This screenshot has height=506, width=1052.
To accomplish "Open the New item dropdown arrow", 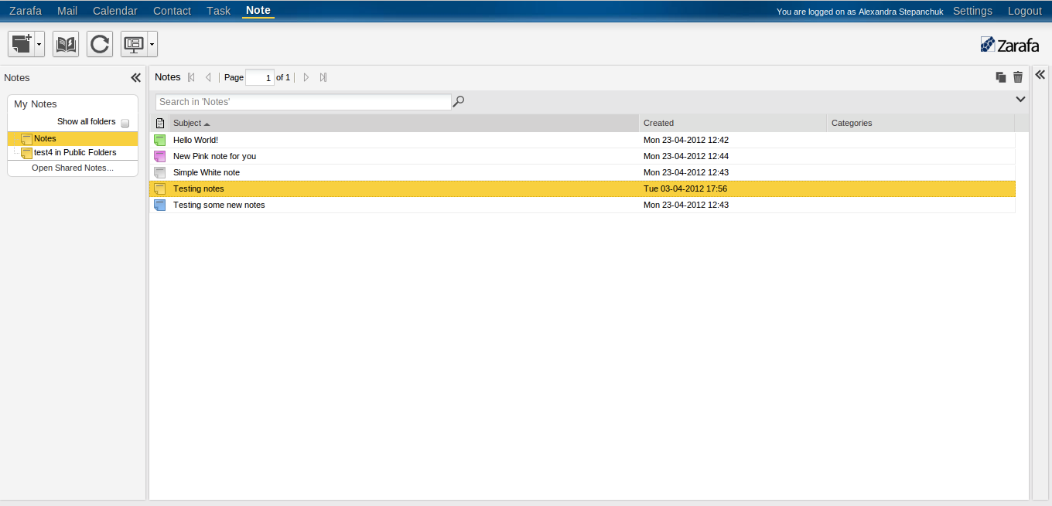I will (x=39, y=44).
